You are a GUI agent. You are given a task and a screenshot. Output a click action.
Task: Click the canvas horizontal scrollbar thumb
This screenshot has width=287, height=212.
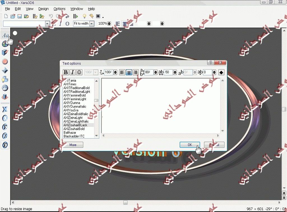pyautogui.click(x=125, y=202)
